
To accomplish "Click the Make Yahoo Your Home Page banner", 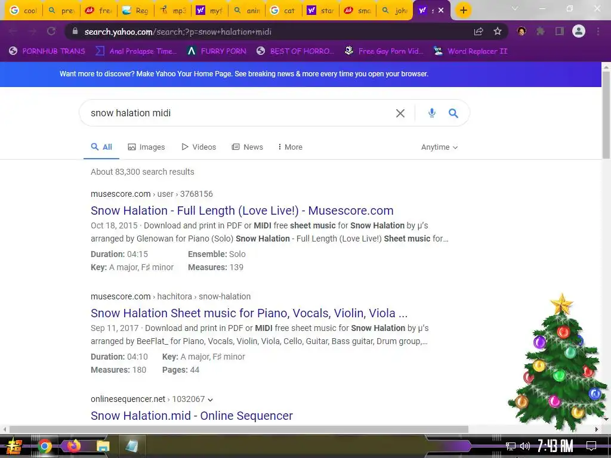I will coord(244,74).
